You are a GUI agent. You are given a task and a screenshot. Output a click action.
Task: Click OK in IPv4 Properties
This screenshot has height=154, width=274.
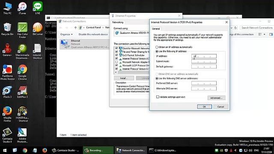point(205,107)
